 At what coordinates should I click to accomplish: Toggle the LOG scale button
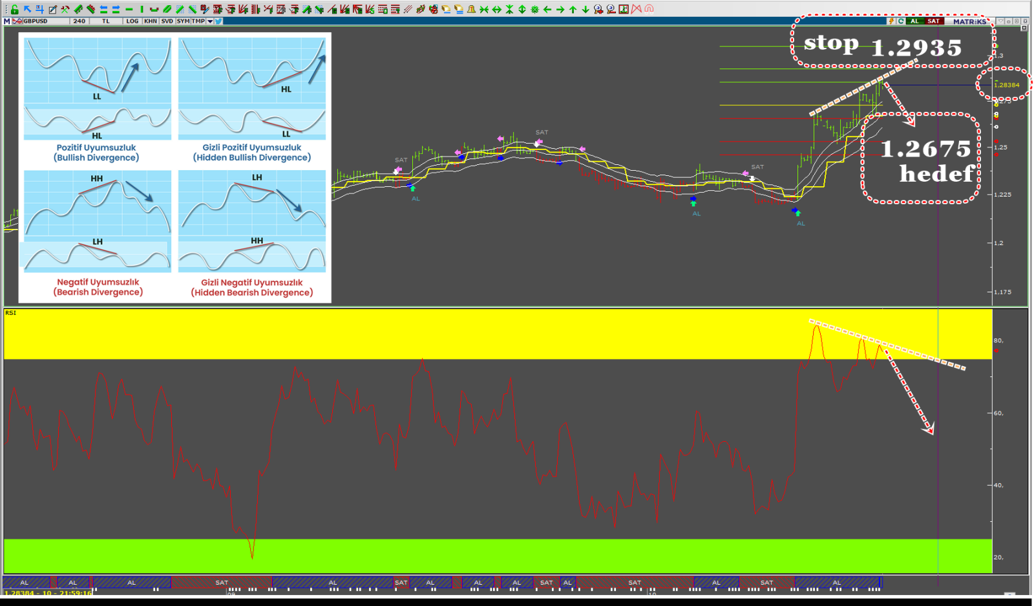coord(132,21)
